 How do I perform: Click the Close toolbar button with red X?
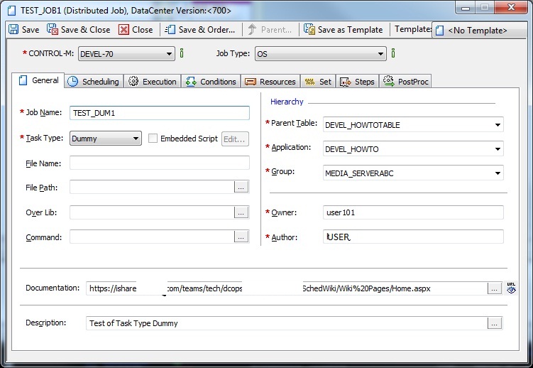pyautogui.click(x=136, y=30)
